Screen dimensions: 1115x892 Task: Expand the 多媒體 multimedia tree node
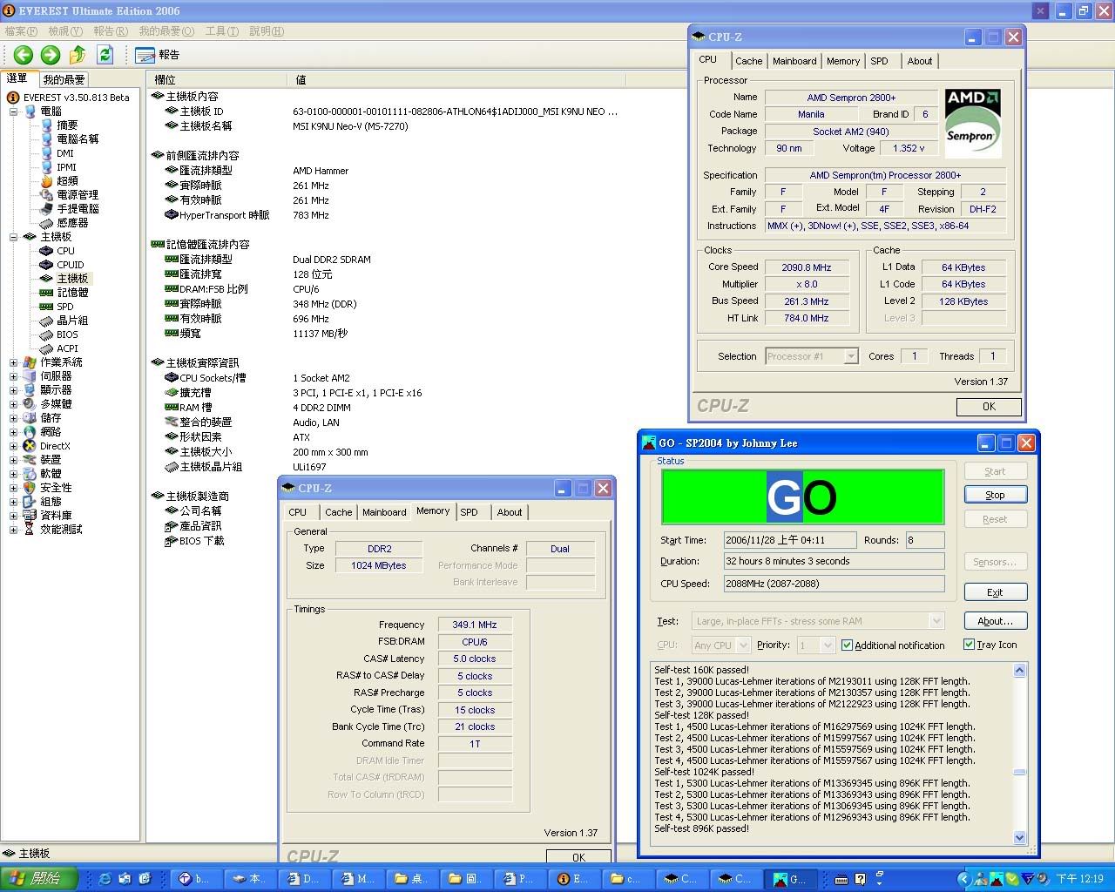coord(13,404)
